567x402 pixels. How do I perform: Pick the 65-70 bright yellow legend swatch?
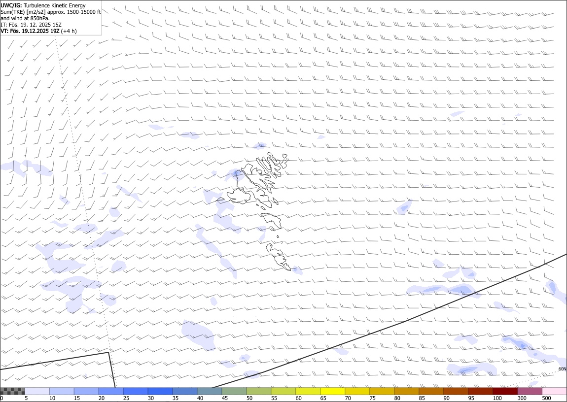click(x=333, y=391)
